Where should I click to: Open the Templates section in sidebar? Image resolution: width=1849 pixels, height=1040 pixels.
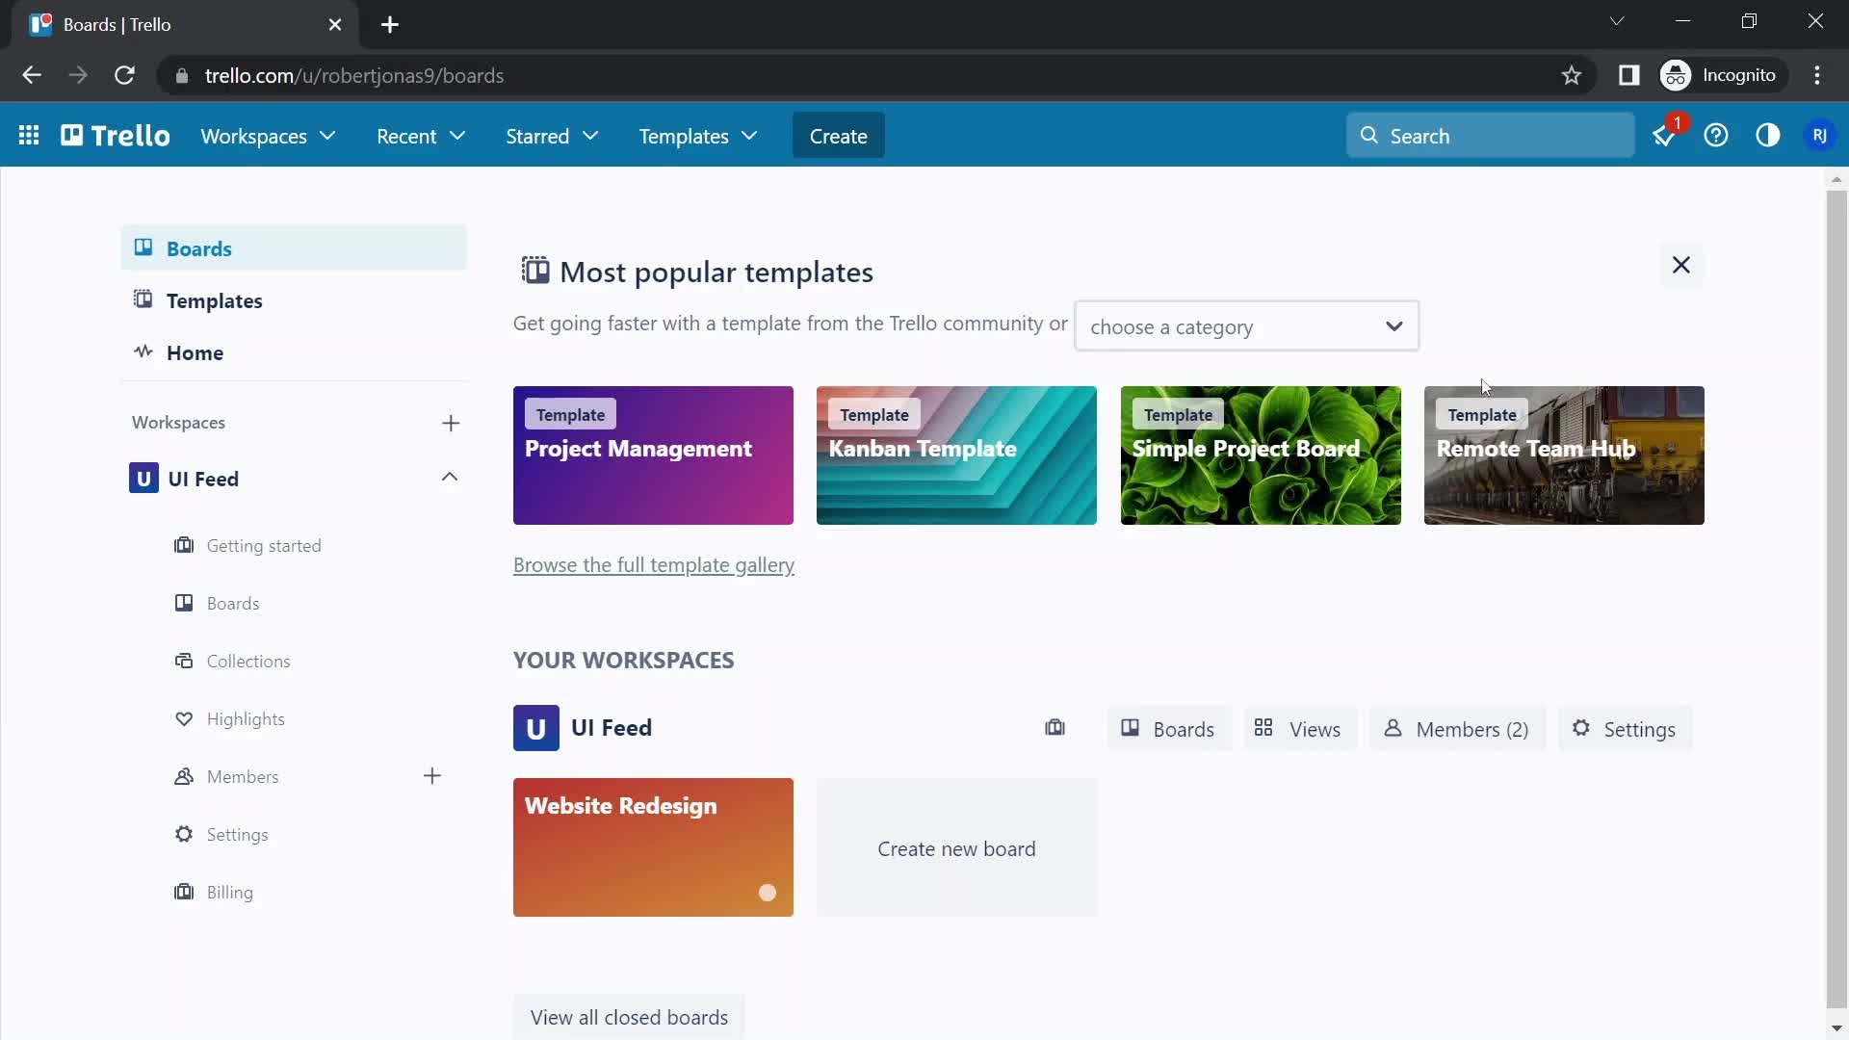pos(215,301)
